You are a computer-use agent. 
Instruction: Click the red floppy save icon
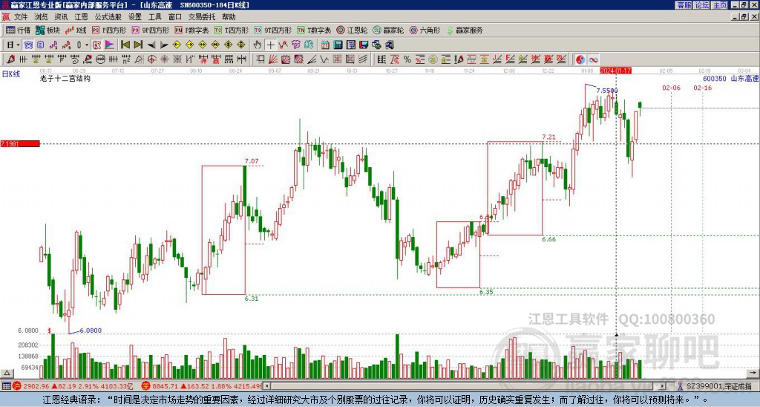tap(364, 45)
